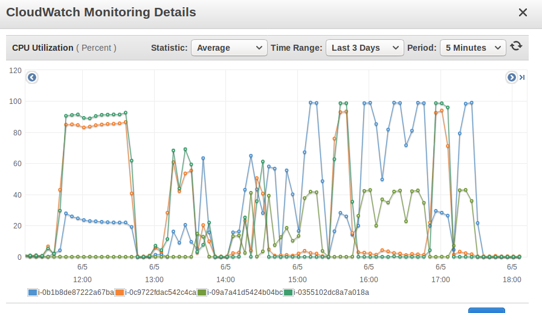Click green legend swatch for i-0355102dc8a7a018a
Image resolution: width=542 pixels, height=313 pixels.
point(288,292)
